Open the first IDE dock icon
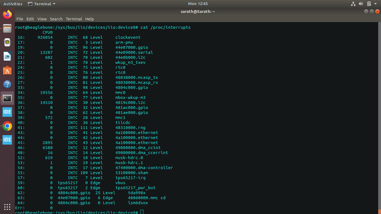Image resolution: width=381 pixels, height=214 pixels. 7,112
